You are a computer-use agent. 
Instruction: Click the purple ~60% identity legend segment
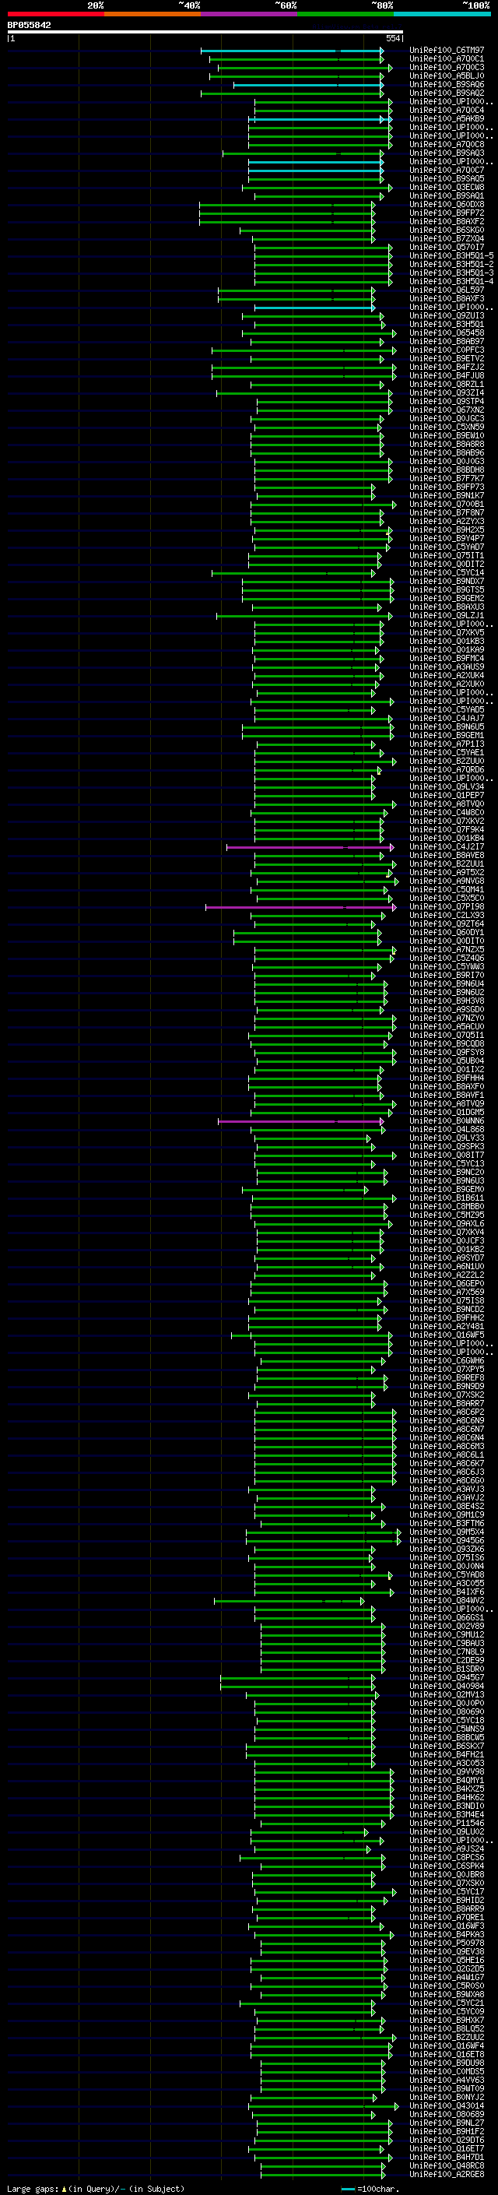click(250, 15)
